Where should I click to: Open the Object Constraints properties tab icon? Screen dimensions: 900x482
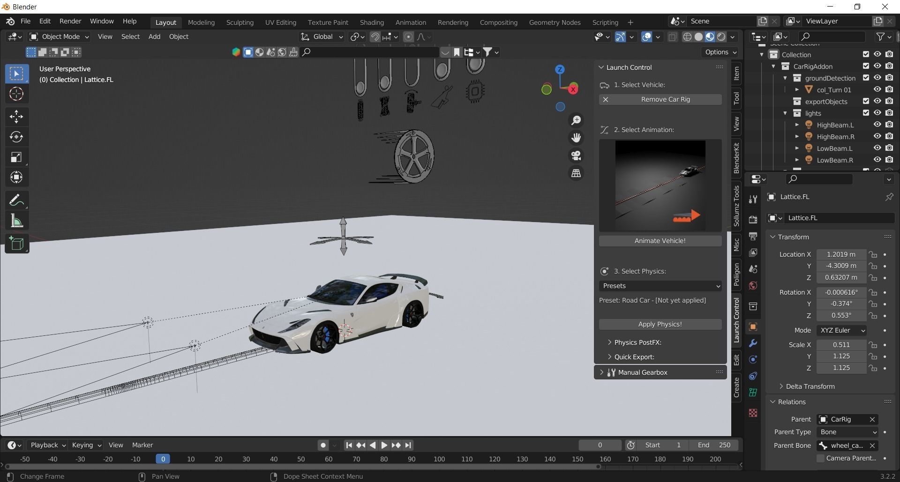click(753, 376)
